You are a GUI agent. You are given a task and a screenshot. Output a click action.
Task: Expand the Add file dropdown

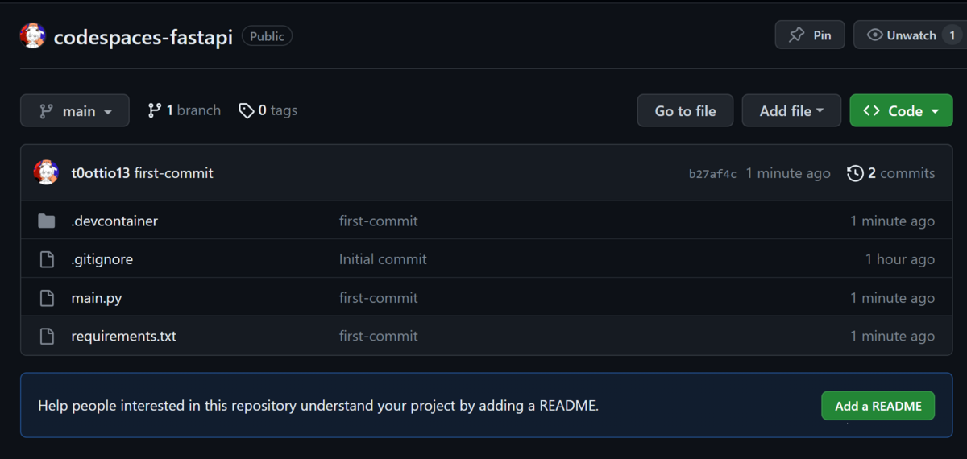tap(791, 111)
